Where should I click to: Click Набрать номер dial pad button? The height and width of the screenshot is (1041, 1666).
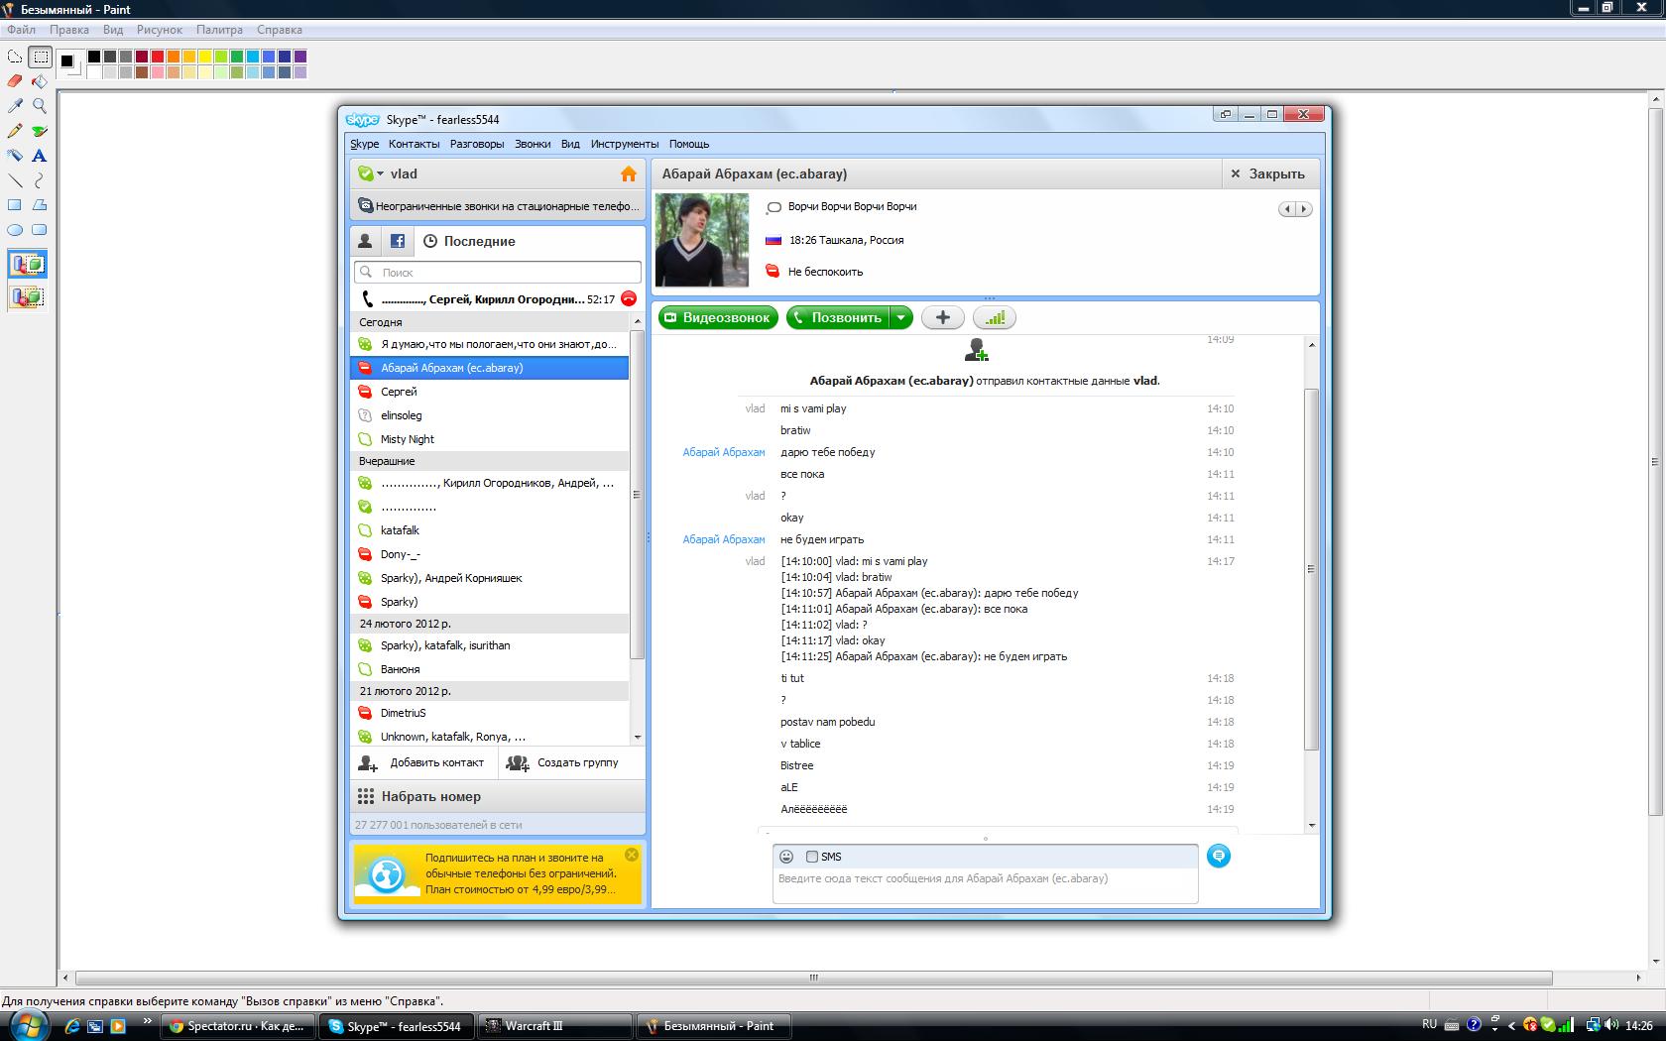(x=498, y=796)
